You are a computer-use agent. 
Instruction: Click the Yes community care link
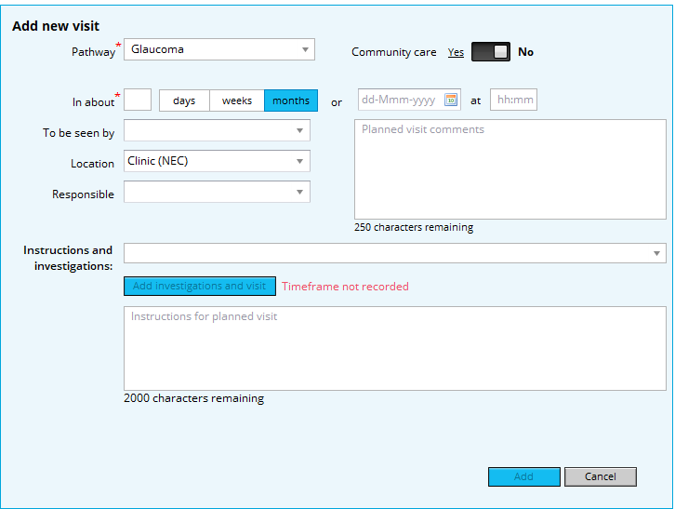click(456, 52)
